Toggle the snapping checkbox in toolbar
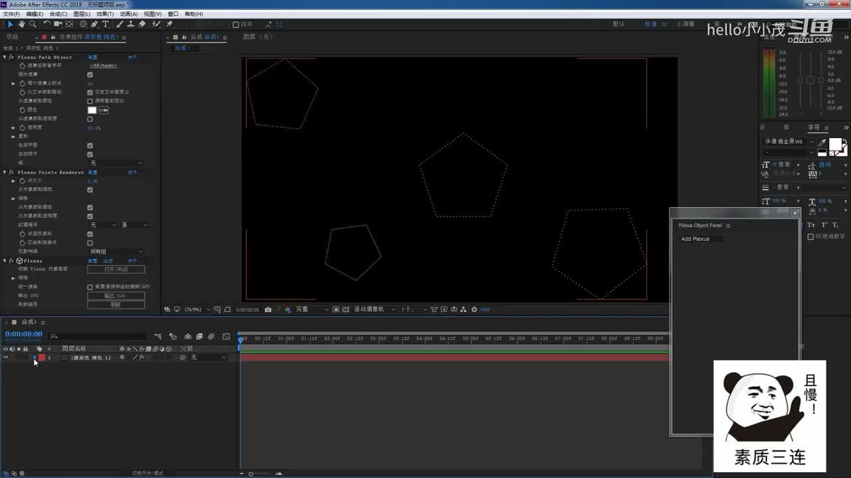 (235, 25)
